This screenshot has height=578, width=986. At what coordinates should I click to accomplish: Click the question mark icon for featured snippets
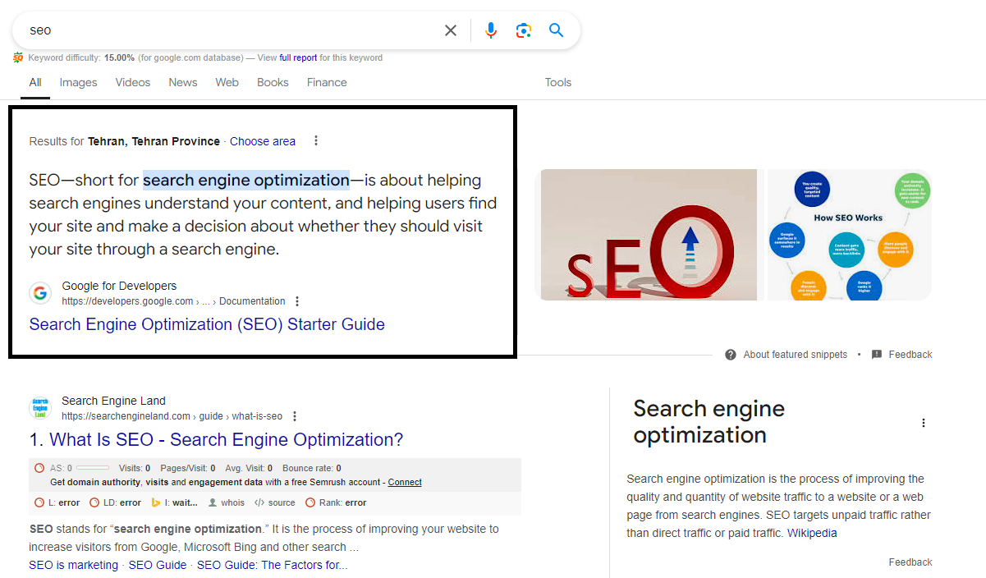tap(731, 355)
